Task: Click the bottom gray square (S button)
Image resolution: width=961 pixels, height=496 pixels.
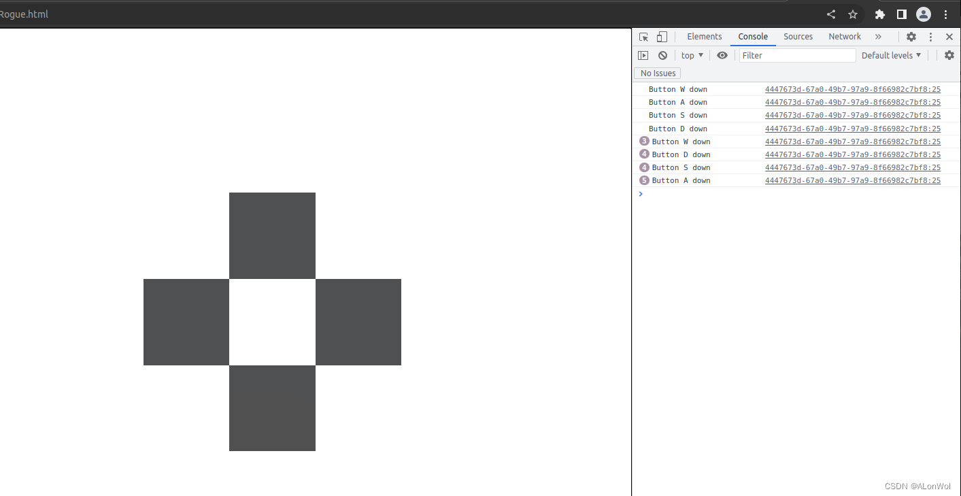Action: coord(272,408)
